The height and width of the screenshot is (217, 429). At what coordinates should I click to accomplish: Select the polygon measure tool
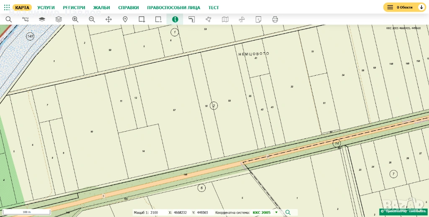pyautogui.click(x=208, y=19)
